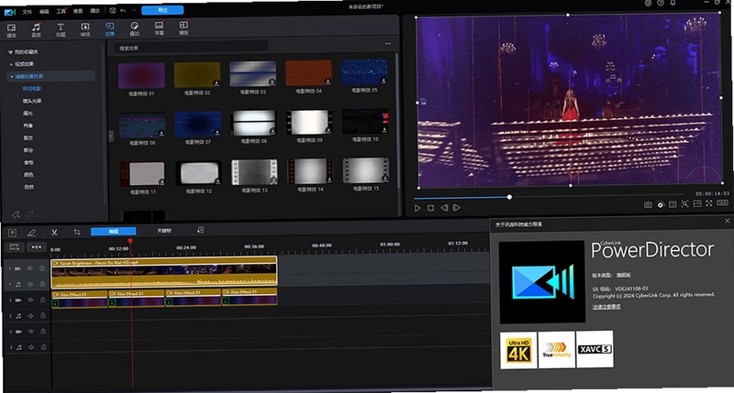Viewport: 734px width, 393px height.
Task: Mute audio track 1 speaker
Action: point(30,284)
